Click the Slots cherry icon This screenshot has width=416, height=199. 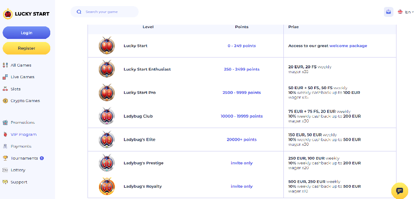[5, 89]
